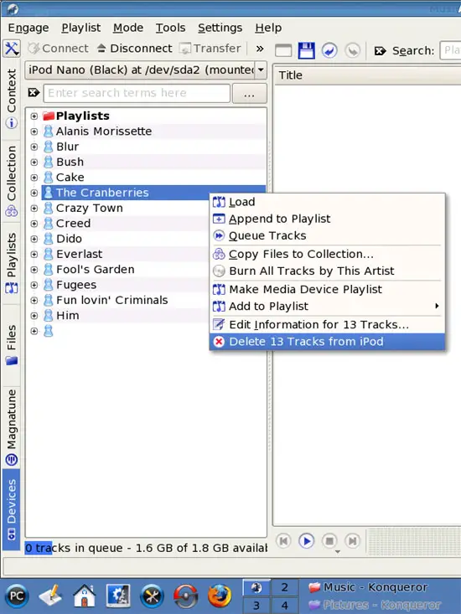Click the clear playlist window icon
This screenshot has width=461, height=614.
pos(283,50)
